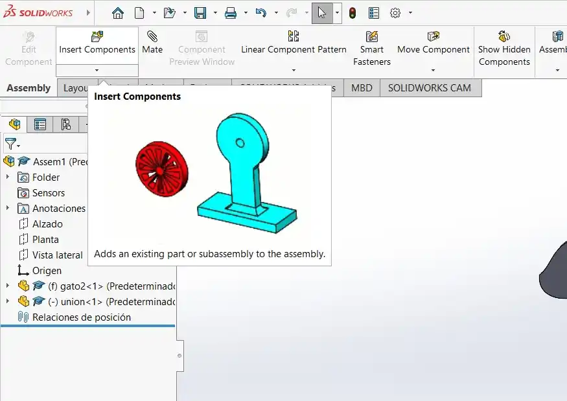This screenshot has width=567, height=401.
Task: Click Linear Component Pattern tool
Action: tap(294, 43)
